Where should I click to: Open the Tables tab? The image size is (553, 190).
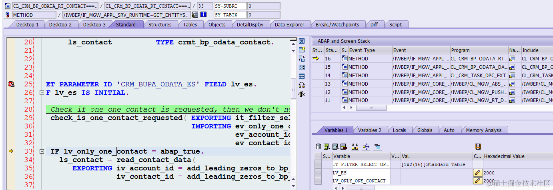pos(190,24)
